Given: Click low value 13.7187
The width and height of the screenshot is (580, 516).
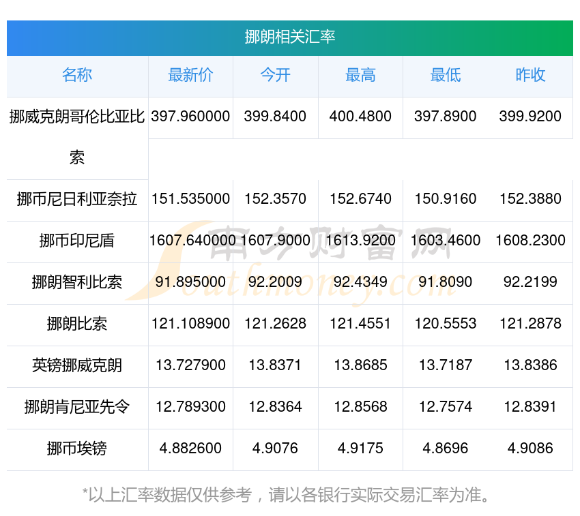Looking at the screenshot, I should [x=446, y=365].
